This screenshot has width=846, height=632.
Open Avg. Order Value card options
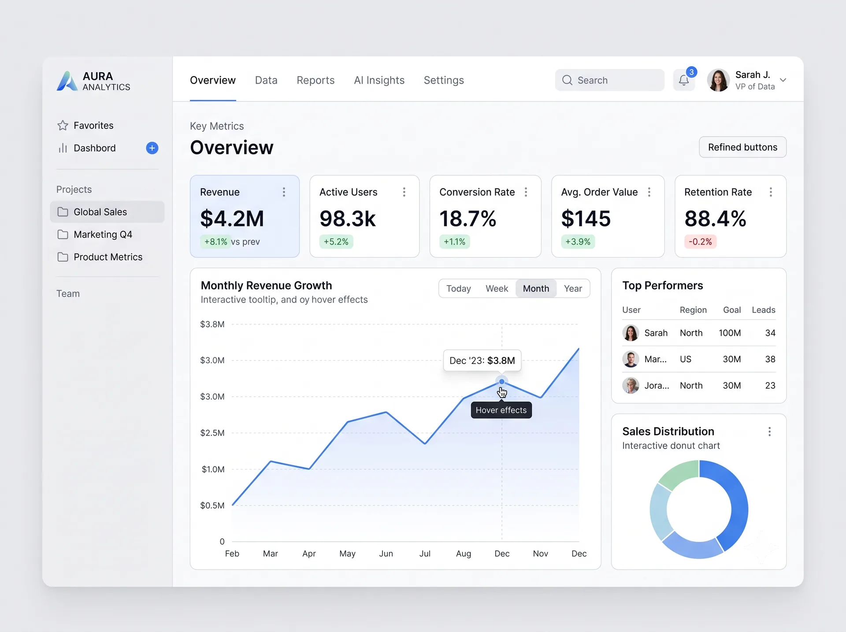click(649, 192)
